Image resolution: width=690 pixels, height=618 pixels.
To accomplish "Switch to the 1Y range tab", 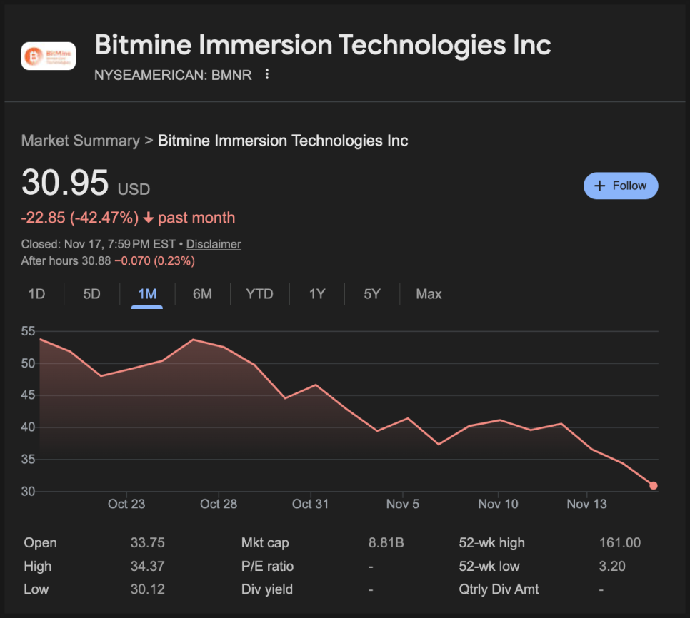I will coord(317,294).
